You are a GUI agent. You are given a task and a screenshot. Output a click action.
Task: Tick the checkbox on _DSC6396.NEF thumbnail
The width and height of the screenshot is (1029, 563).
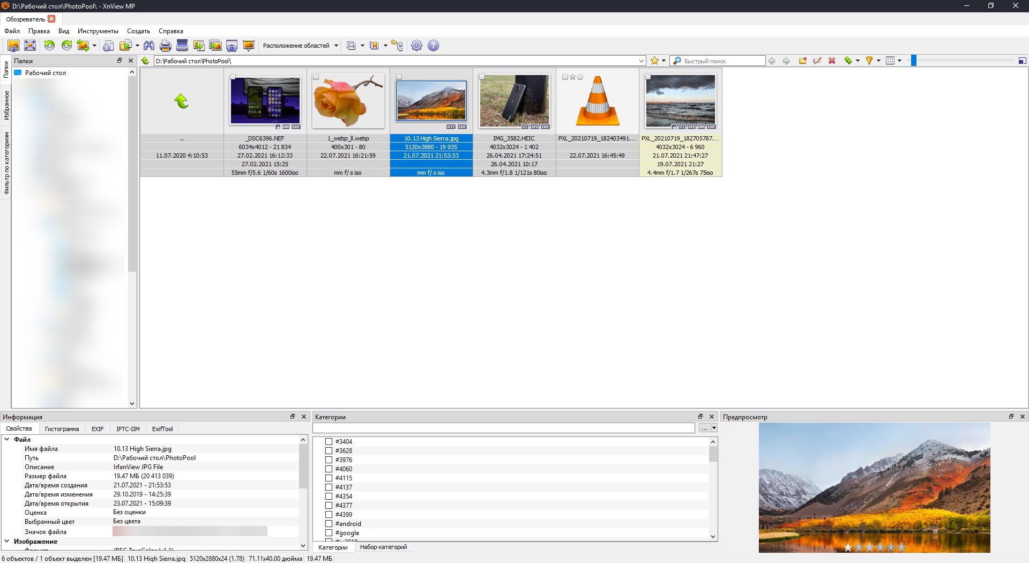click(x=233, y=77)
